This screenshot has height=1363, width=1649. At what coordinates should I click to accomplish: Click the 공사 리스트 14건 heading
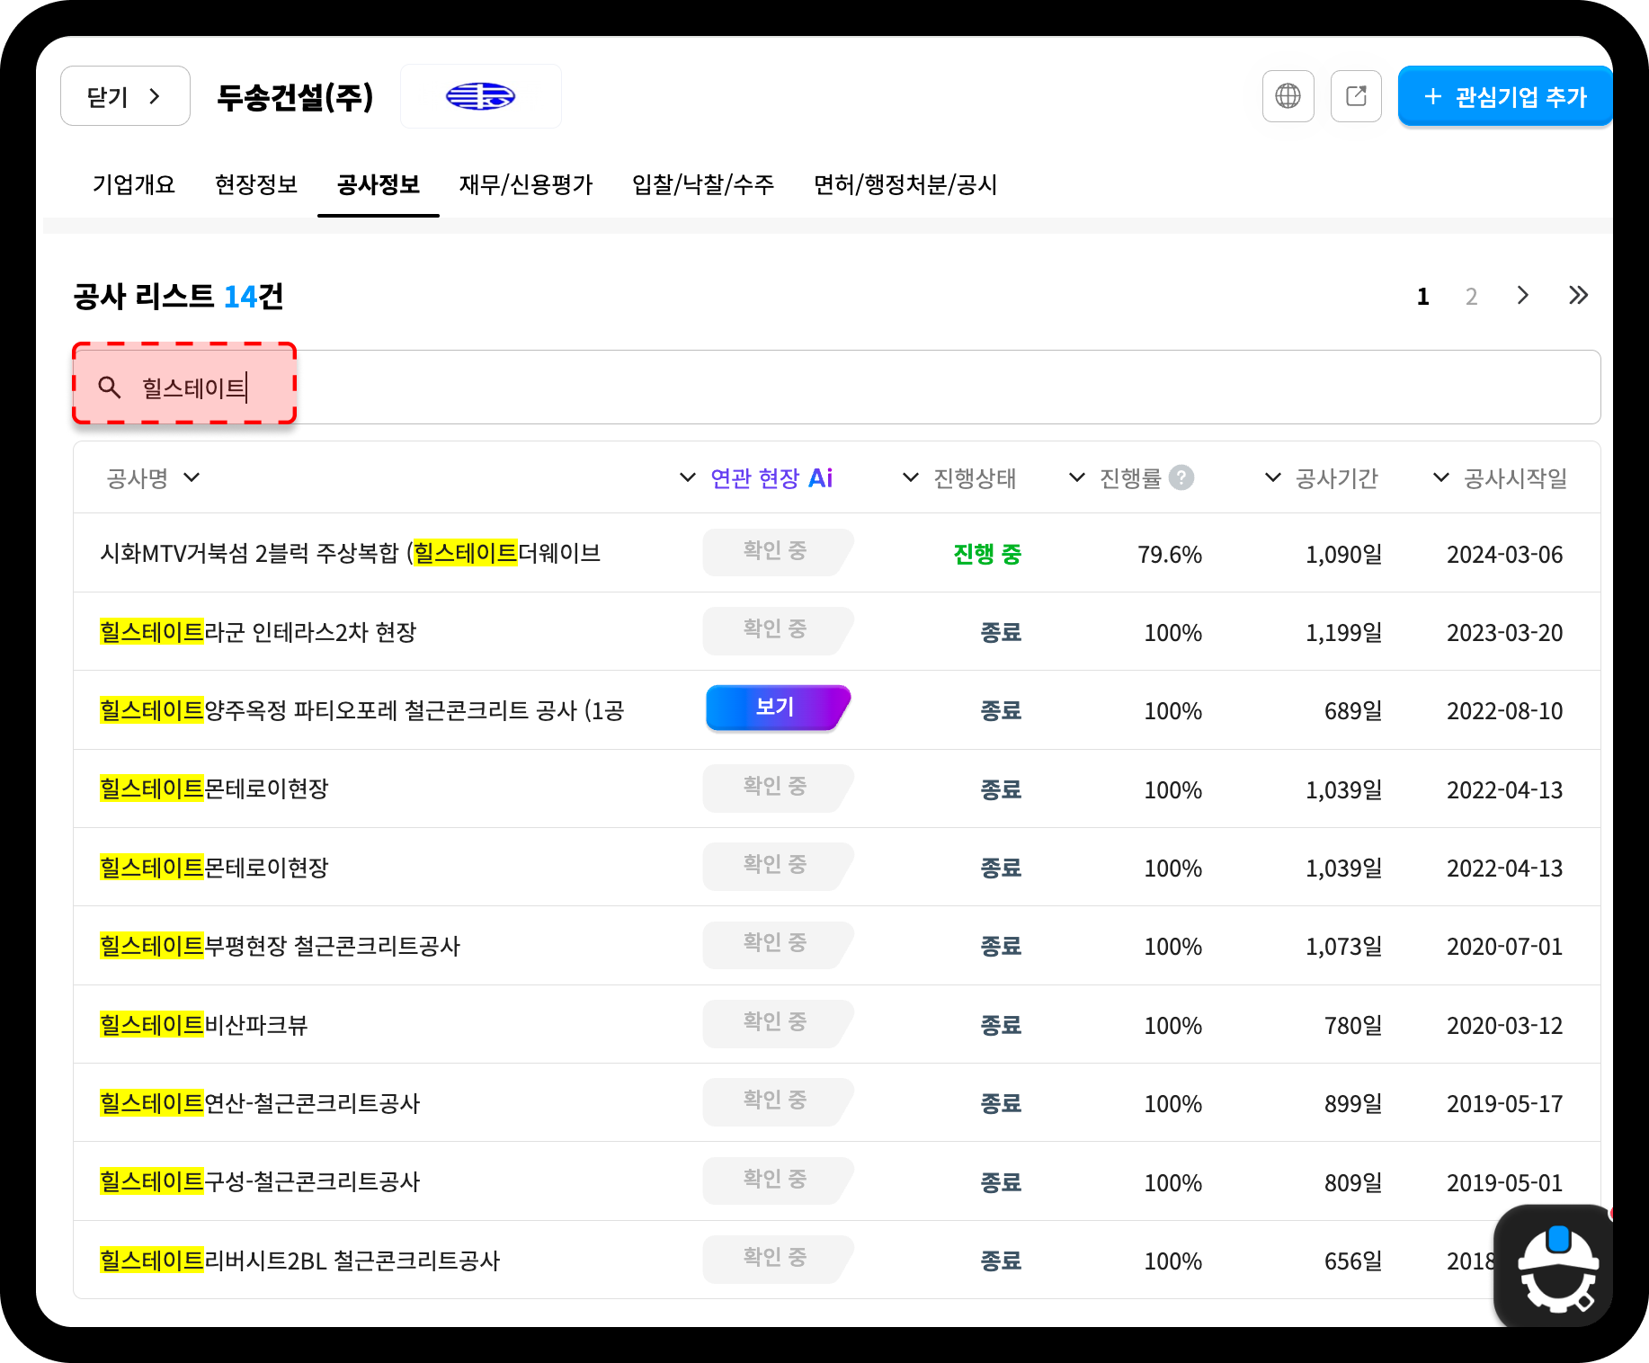(x=178, y=296)
